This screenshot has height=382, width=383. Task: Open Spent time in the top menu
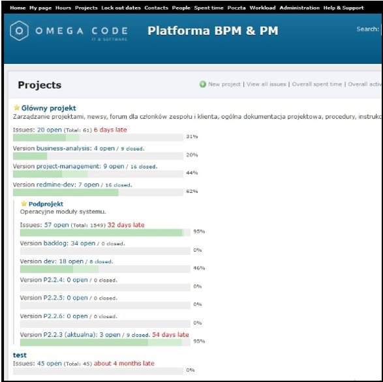[209, 8]
